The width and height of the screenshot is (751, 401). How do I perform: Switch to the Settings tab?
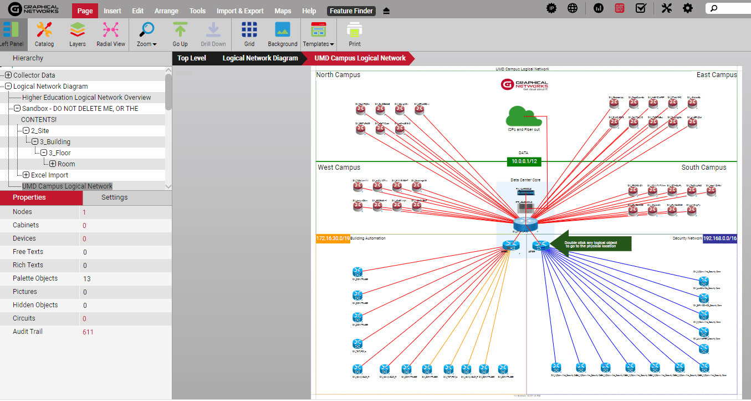point(114,197)
